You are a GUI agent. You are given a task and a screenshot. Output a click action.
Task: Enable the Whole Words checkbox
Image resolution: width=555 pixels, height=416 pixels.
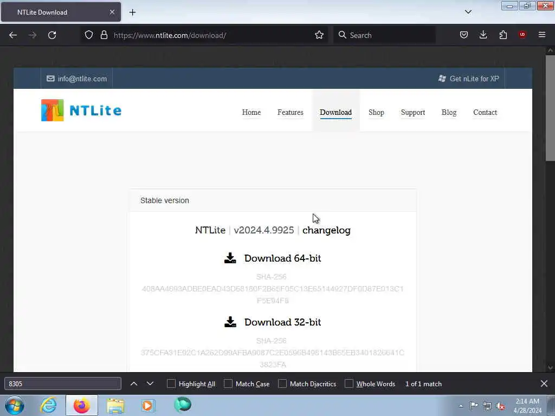349,384
